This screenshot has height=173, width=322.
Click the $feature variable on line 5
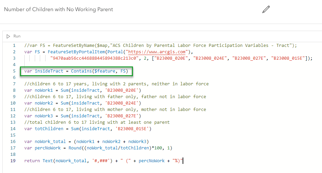tap(105, 71)
